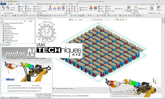The image size is (165, 99).
Task: Switch to Dynamic/Trans.Heat Analysis tab
Action: pyautogui.click(x=45, y=4)
